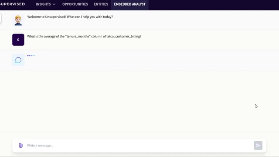Click the welcome message text from Unsupervised
Screen dimensions: 279x157
70,17
